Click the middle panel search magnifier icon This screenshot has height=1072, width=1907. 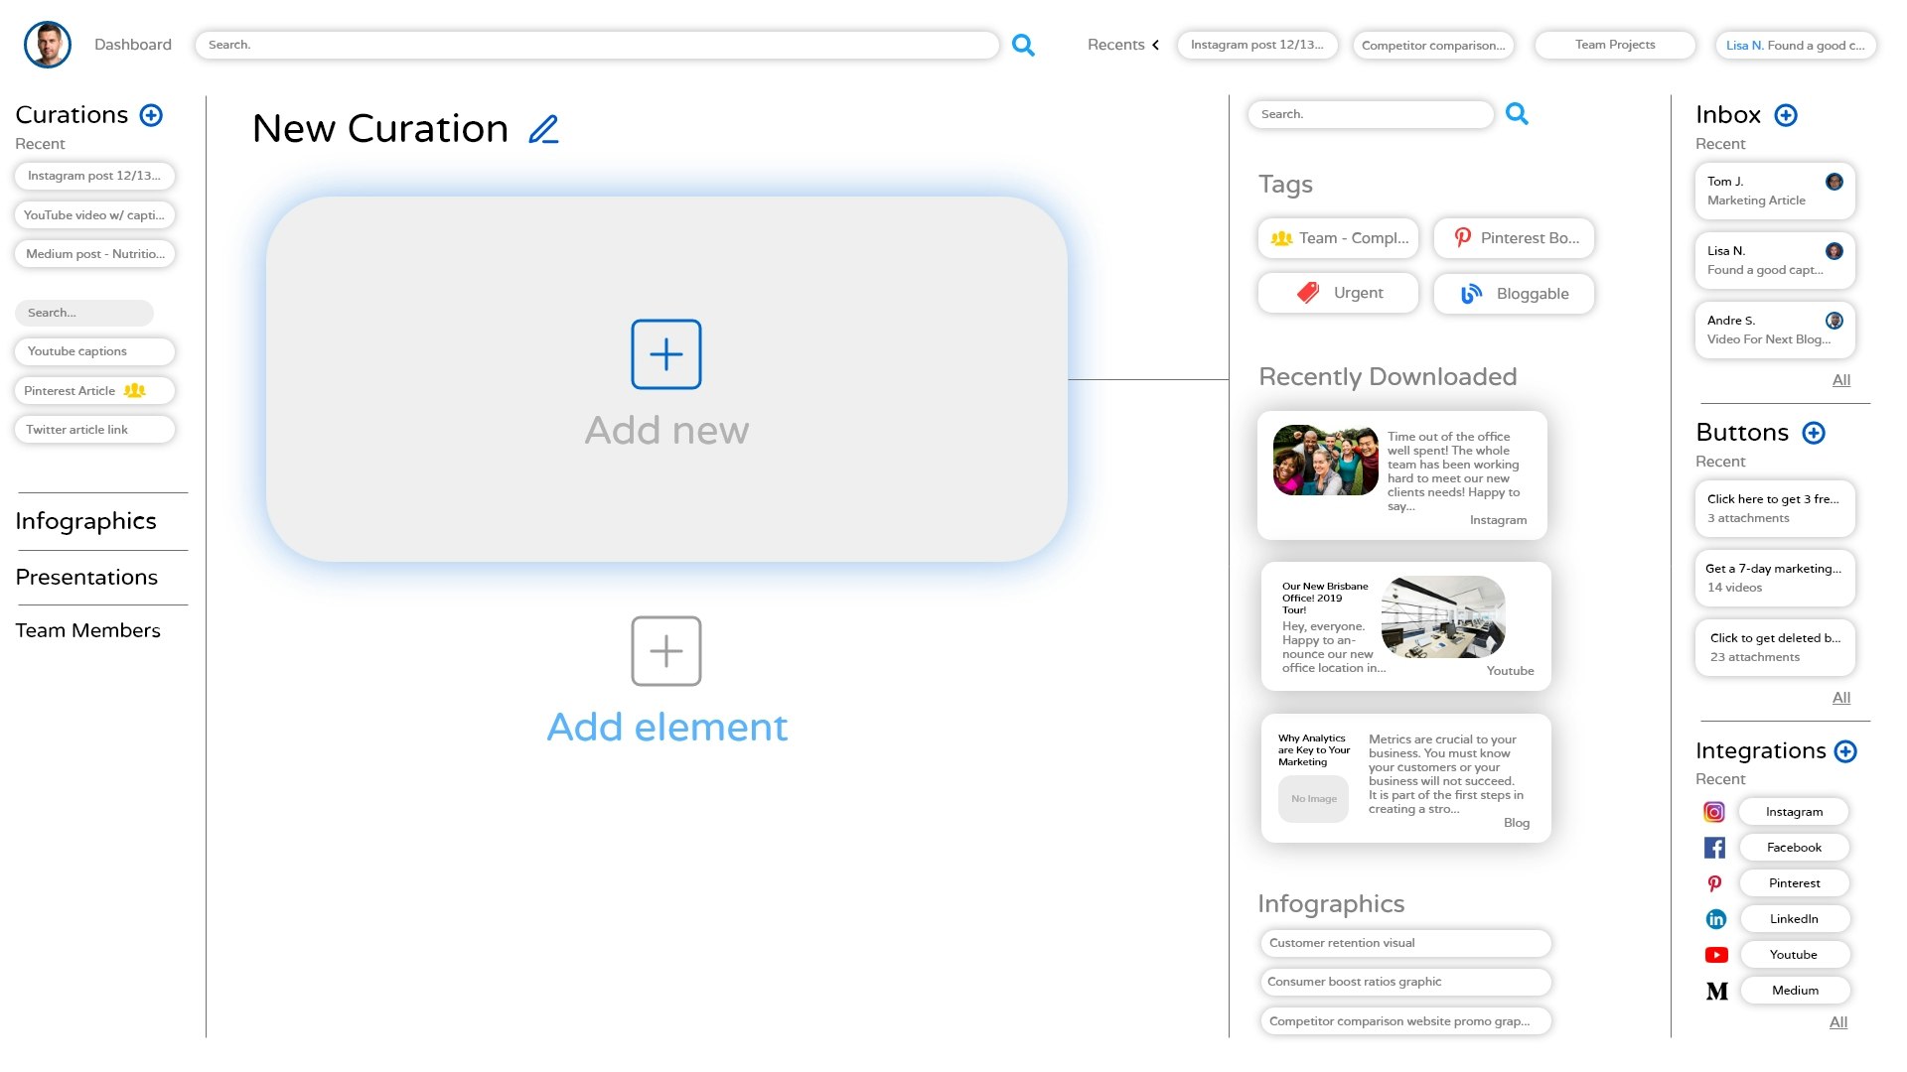pos(1517,114)
